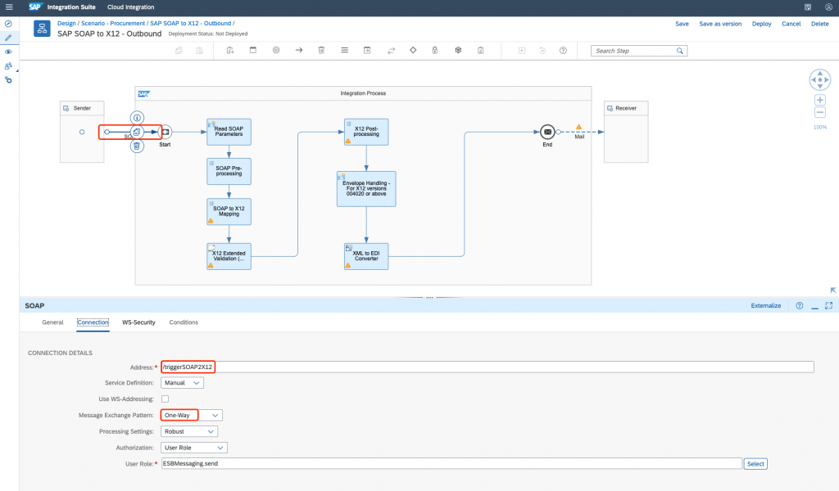
Task: Open the Validator clipboard toolbar icon
Action: click(x=480, y=50)
